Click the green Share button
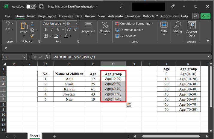This screenshot has width=214, height=139. pyautogui.click(x=205, y=16)
